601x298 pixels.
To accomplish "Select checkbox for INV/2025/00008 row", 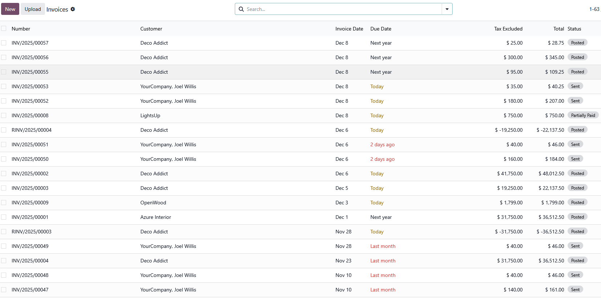I will (4, 115).
